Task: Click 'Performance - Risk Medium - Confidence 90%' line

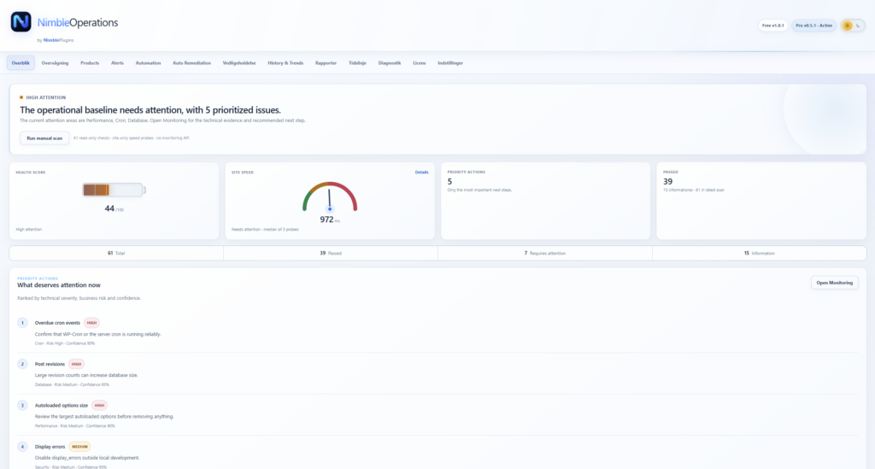Action: coord(75,426)
